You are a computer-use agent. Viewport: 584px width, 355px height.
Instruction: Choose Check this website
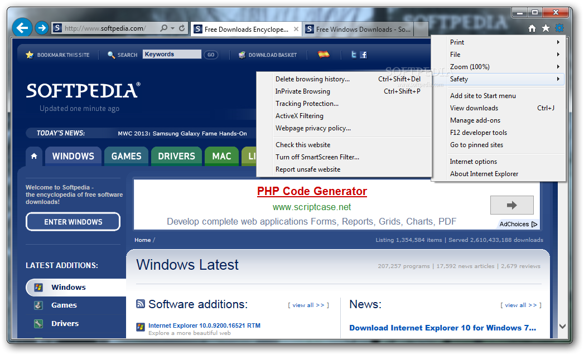coord(344,145)
